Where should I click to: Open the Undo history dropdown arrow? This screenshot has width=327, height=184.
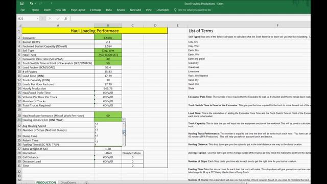[35, 4]
